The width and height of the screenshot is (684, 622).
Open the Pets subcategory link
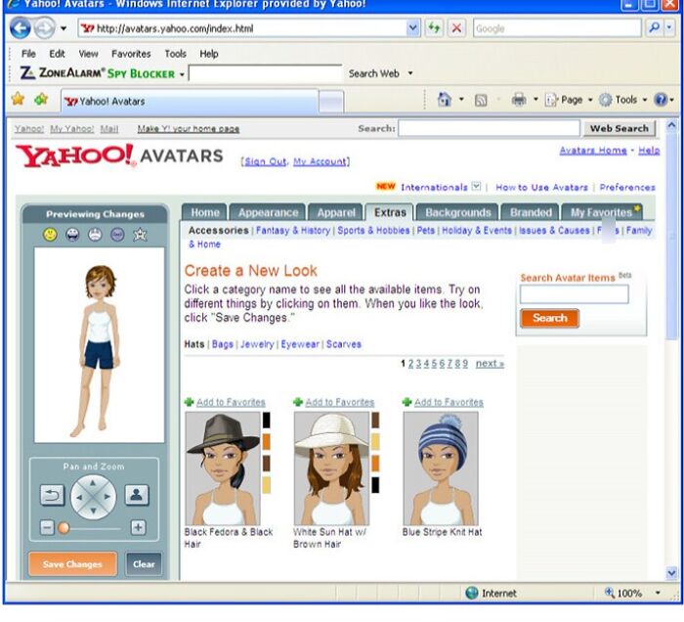(426, 230)
